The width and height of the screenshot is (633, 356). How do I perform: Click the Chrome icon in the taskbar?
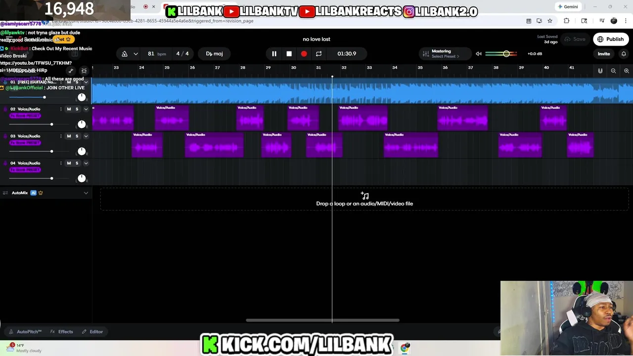tap(405, 348)
